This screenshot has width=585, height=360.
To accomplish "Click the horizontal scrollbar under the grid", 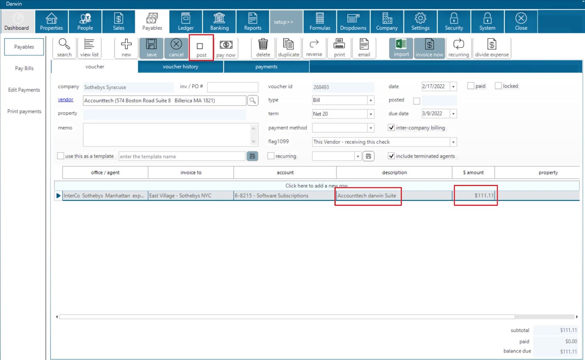I will (x=287, y=317).
